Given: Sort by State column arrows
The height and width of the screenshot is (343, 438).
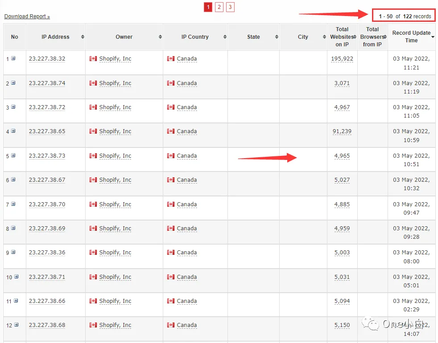Looking at the screenshot, I should point(277,37).
